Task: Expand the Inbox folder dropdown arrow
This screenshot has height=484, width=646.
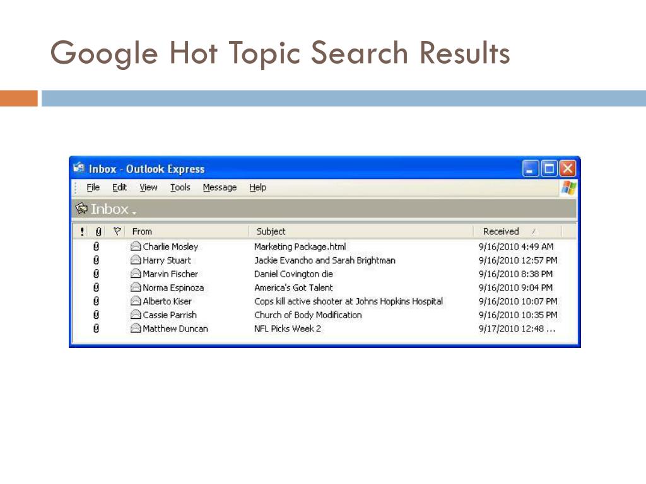Action: point(134,212)
